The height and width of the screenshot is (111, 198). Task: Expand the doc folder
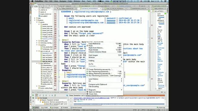35,18
